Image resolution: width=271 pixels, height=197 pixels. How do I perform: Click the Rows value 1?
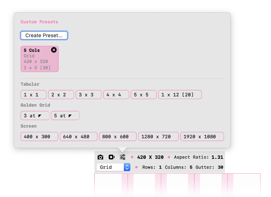(161, 167)
